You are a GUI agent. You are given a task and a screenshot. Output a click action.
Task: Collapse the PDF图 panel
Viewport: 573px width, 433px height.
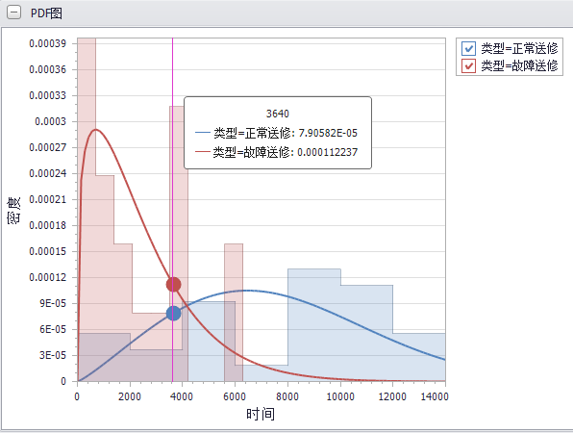click(x=13, y=13)
